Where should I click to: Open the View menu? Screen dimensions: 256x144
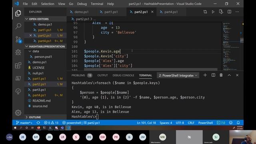62,4
